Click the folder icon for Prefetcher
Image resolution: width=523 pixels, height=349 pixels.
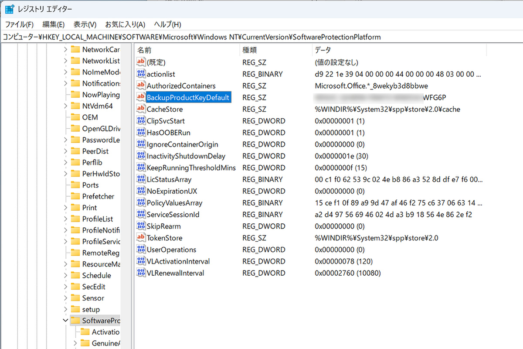[75, 196]
